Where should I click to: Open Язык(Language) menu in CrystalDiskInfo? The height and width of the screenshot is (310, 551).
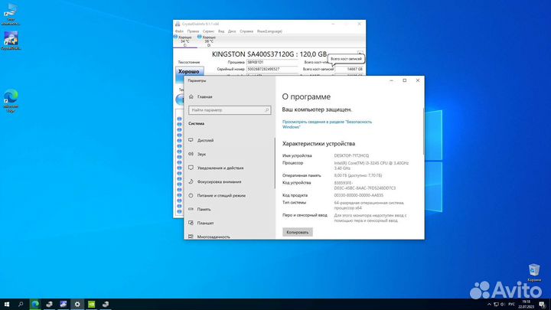pyautogui.click(x=269, y=31)
